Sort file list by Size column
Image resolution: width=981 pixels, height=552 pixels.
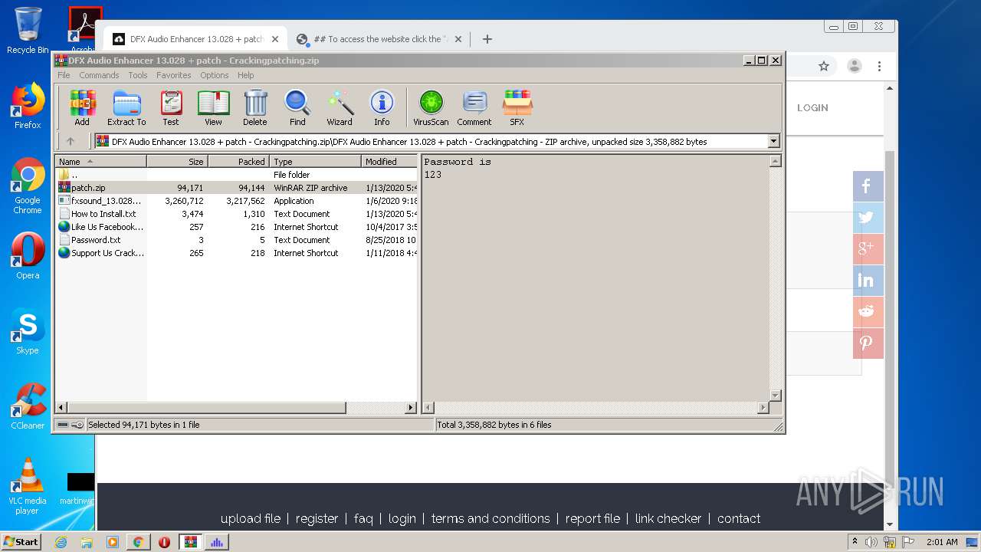[177, 162]
